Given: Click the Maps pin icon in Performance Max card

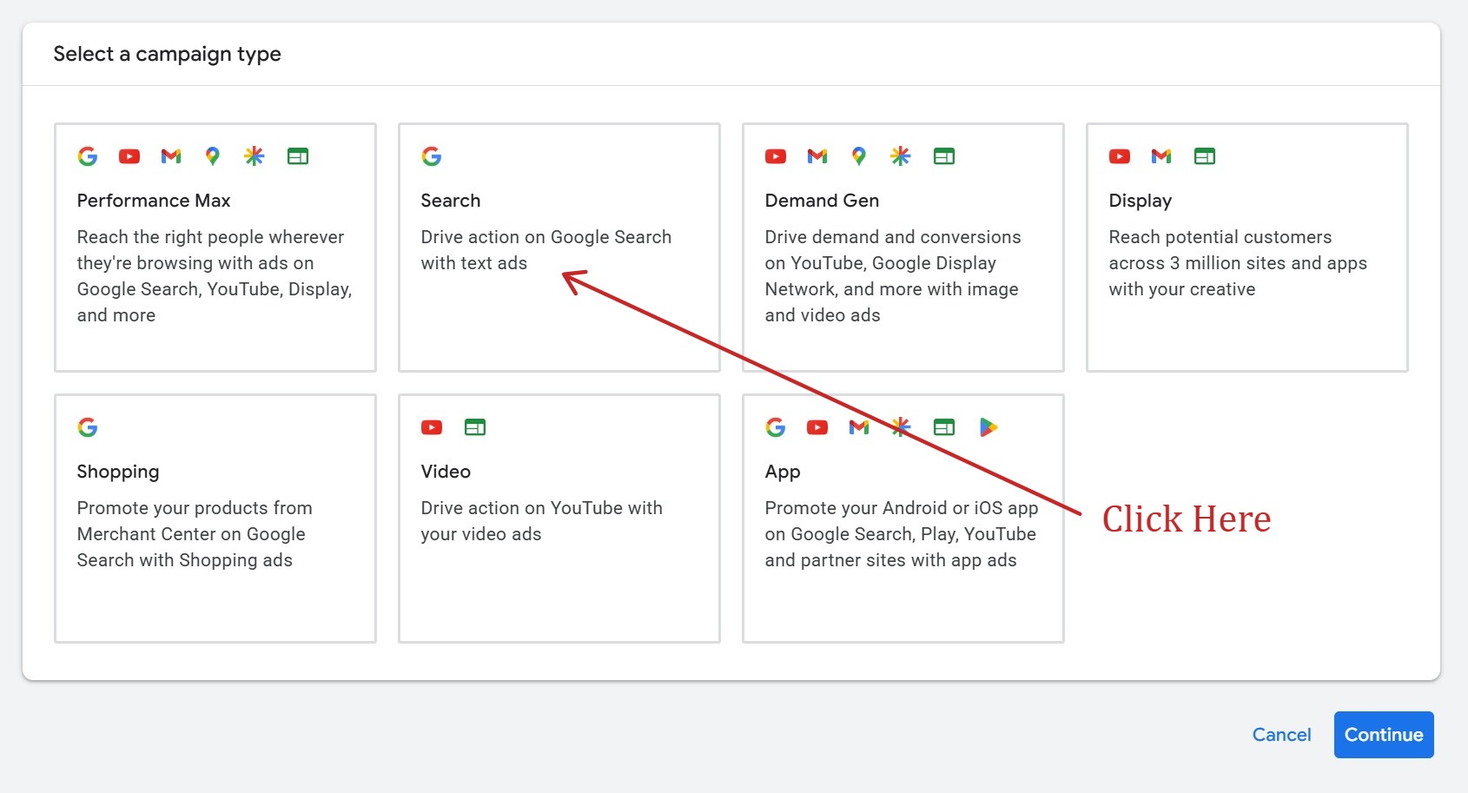Looking at the screenshot, I should pyautogui.click(x=213, y=156).
